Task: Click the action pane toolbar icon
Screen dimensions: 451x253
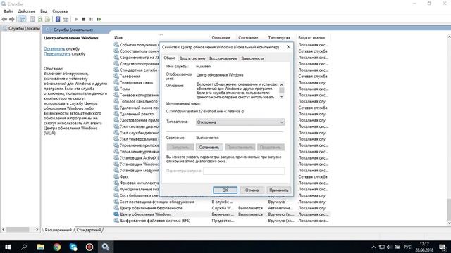Action: pos(66,19)
